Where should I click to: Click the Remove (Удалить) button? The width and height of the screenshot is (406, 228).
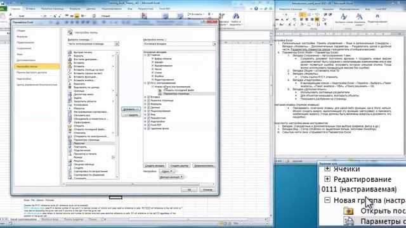[x=131, y=115]
